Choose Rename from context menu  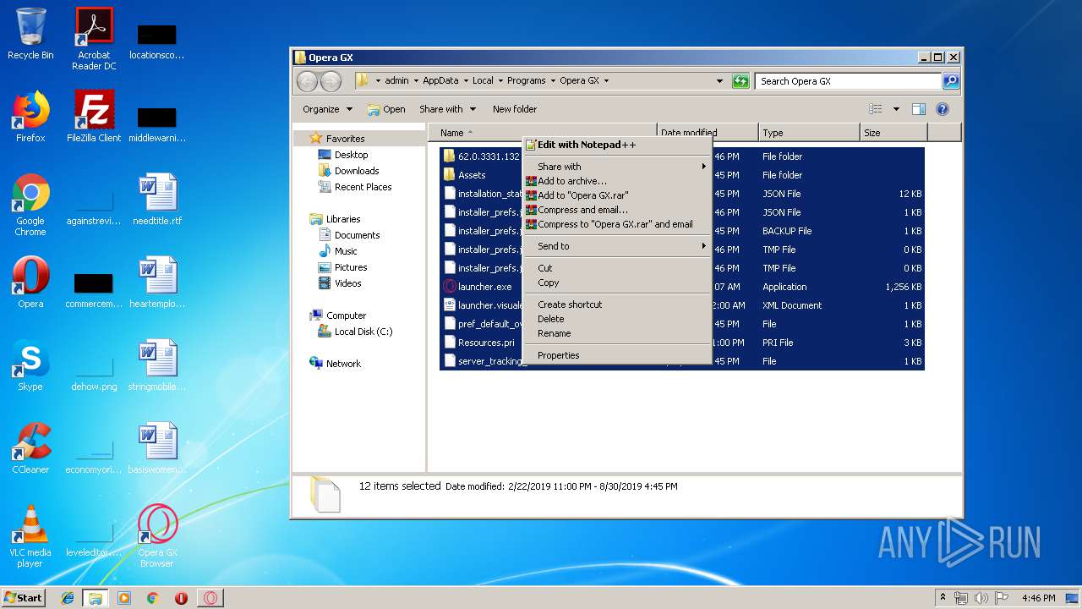[x=615, y=333]
